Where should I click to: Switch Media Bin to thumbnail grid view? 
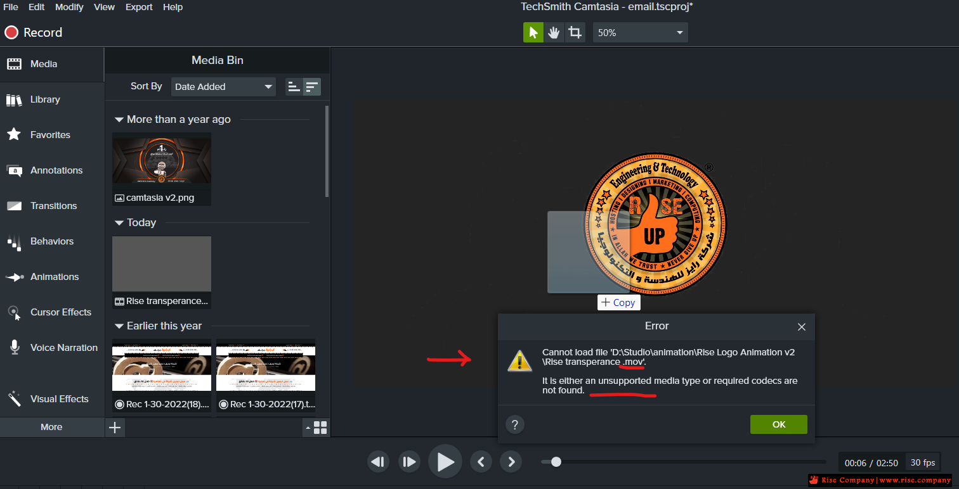coord(320,428)
